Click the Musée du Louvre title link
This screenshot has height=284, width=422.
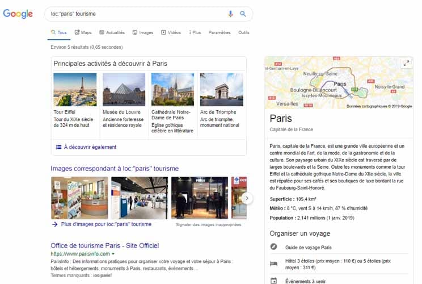[x=121, y=112]
